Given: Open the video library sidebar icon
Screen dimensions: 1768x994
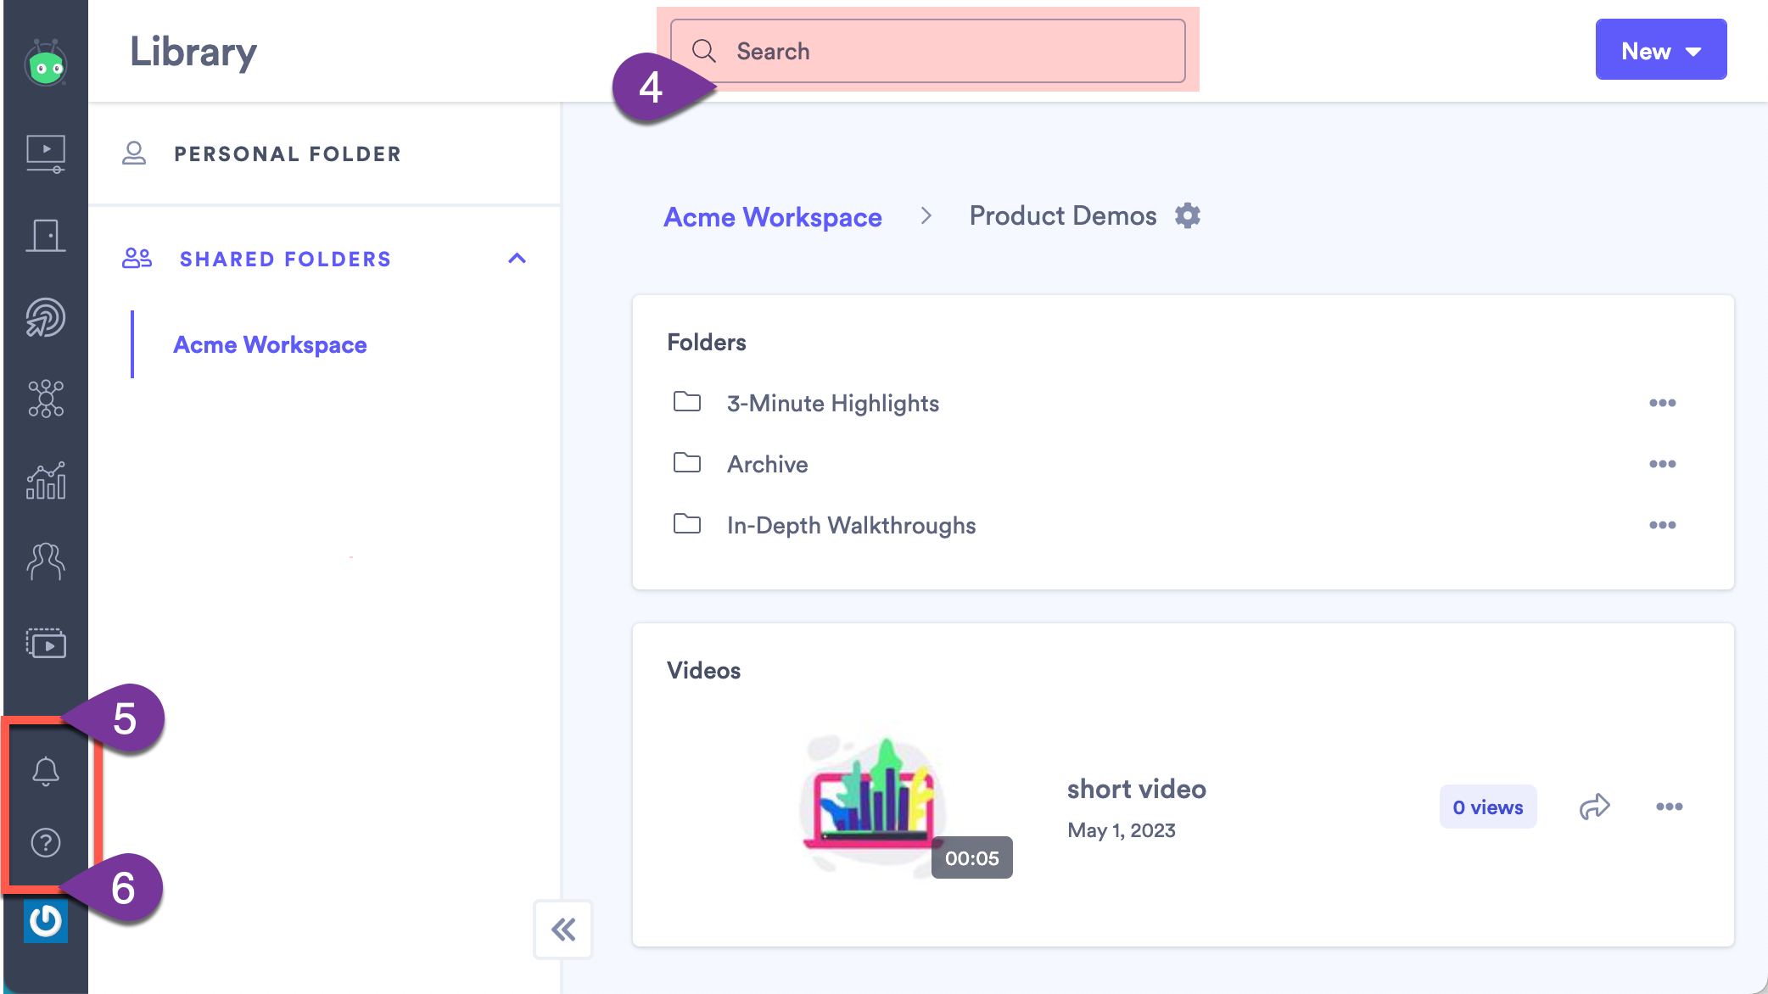Looking at the screenshot, I should (46, 154).
